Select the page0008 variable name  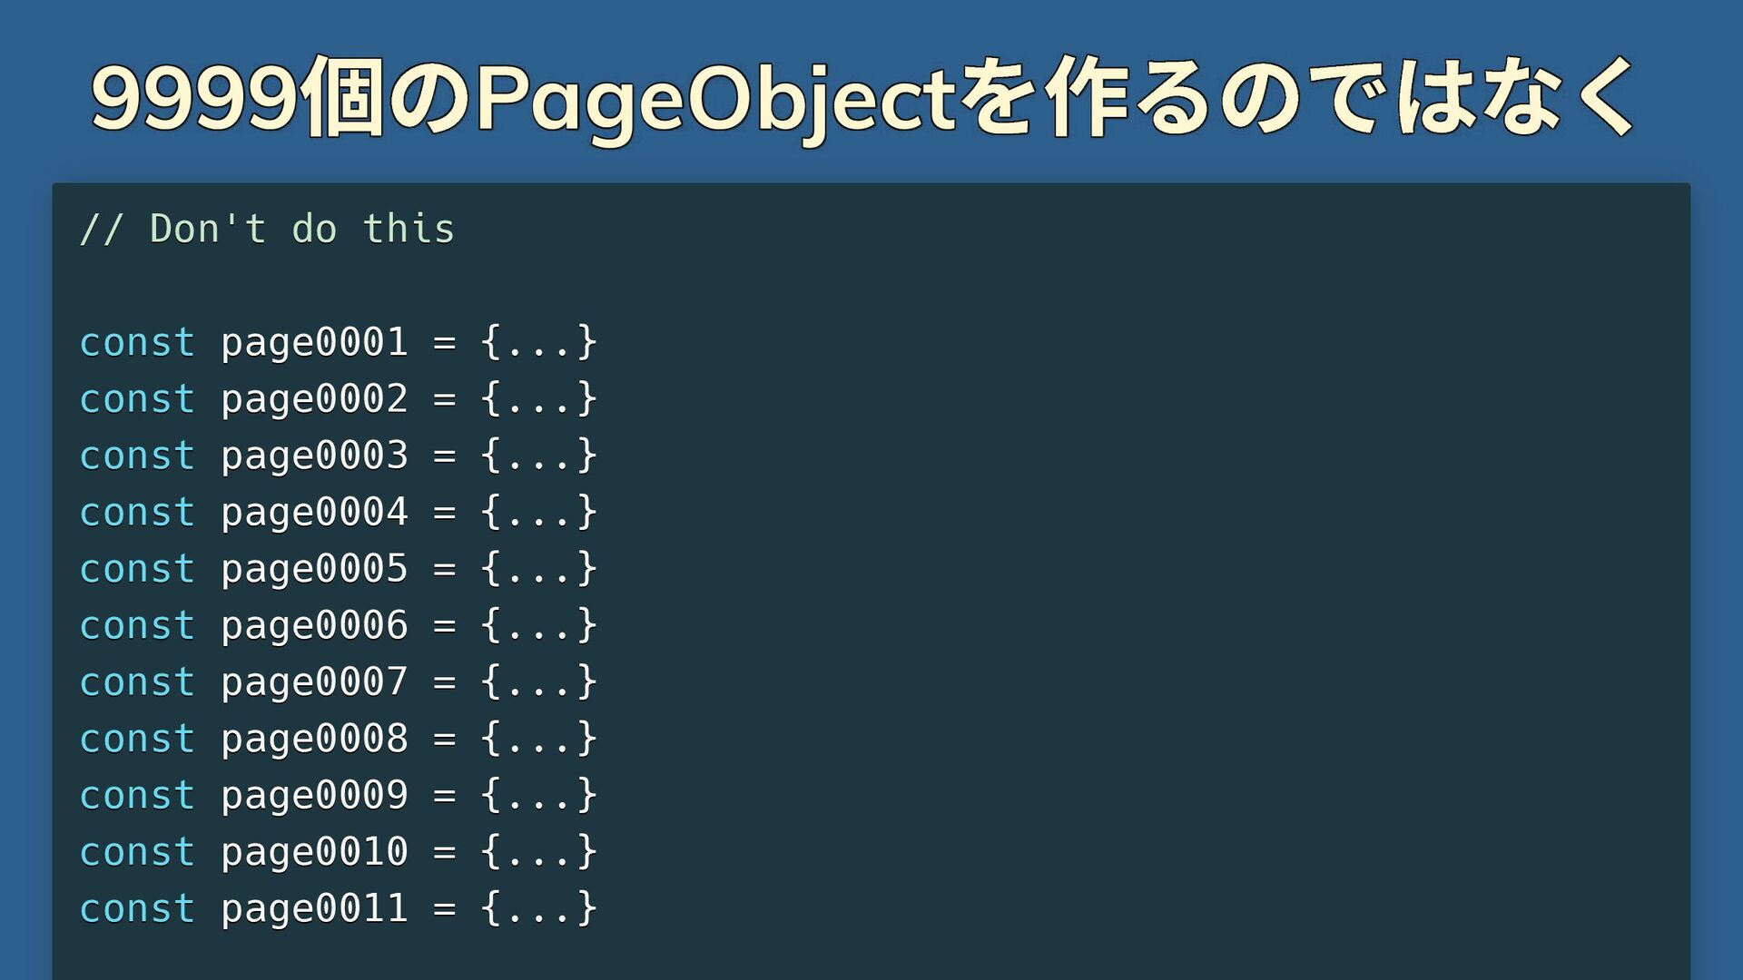[314, 740]
